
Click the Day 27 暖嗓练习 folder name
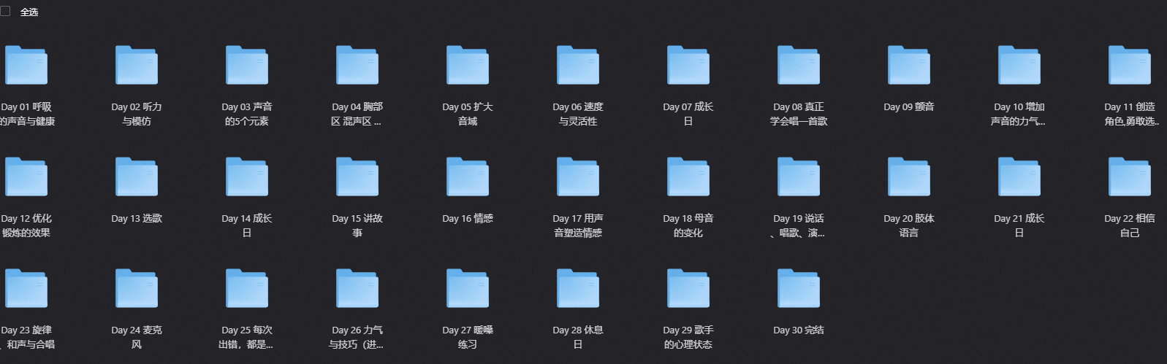(468, 337)
